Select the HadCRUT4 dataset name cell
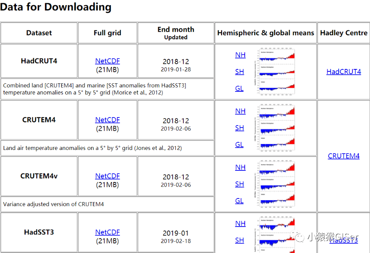Screen dimensions: 370x253 39,61
